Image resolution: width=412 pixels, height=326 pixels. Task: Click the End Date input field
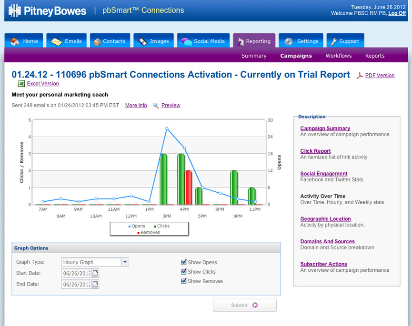(x=77, y=284)
